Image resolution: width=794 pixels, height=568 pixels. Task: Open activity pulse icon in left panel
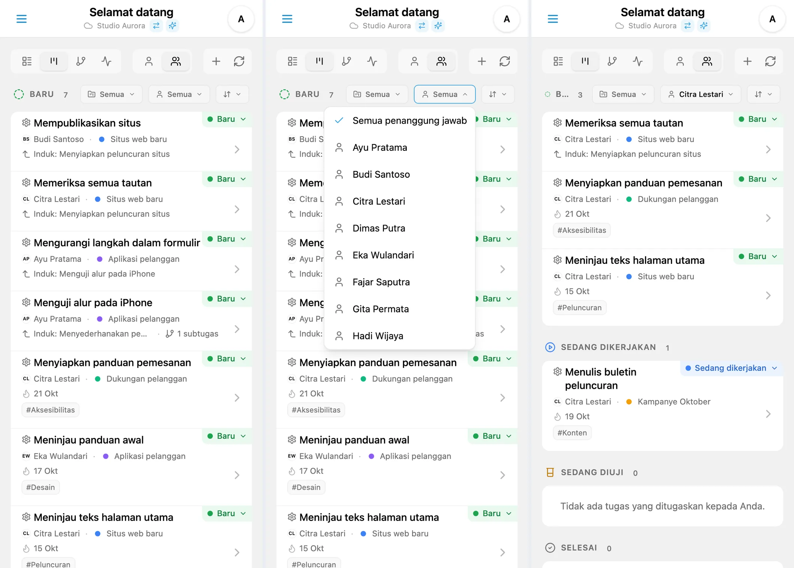[107, 61]
